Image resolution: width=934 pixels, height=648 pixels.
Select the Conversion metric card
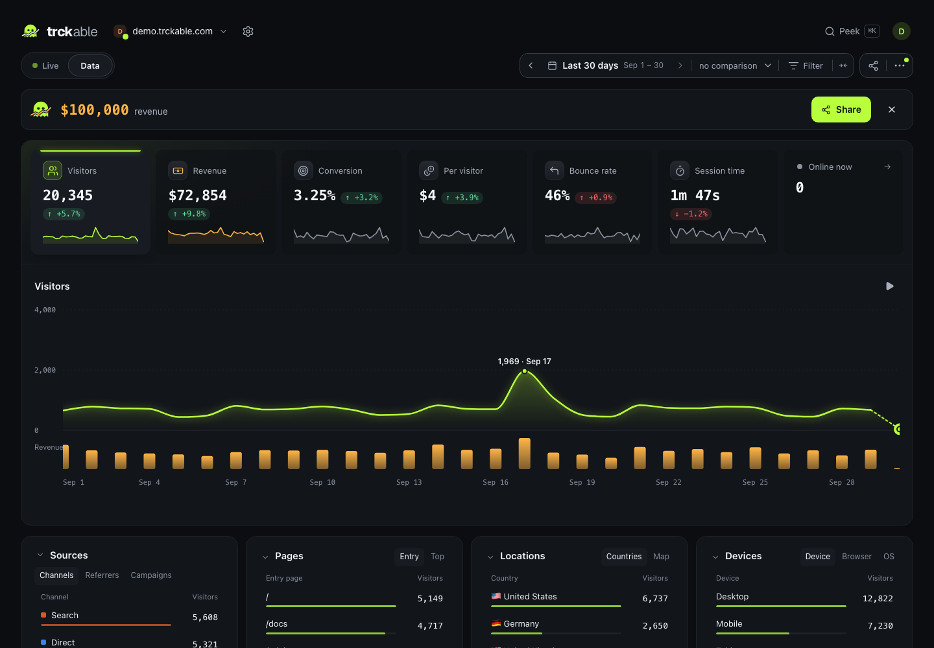[341, 202]
